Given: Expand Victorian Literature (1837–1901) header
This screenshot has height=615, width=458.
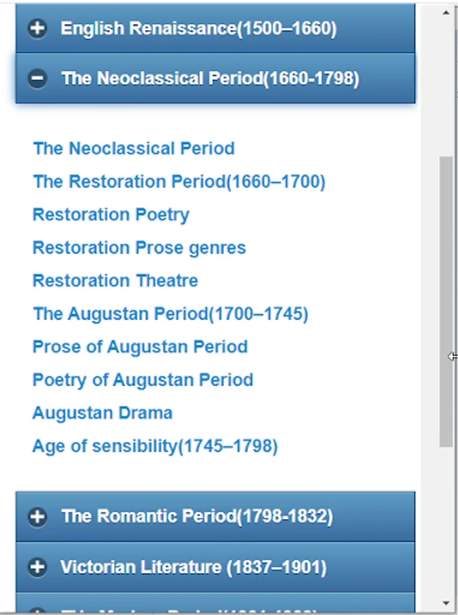Looking at the screenshot, I should [193, 567].
